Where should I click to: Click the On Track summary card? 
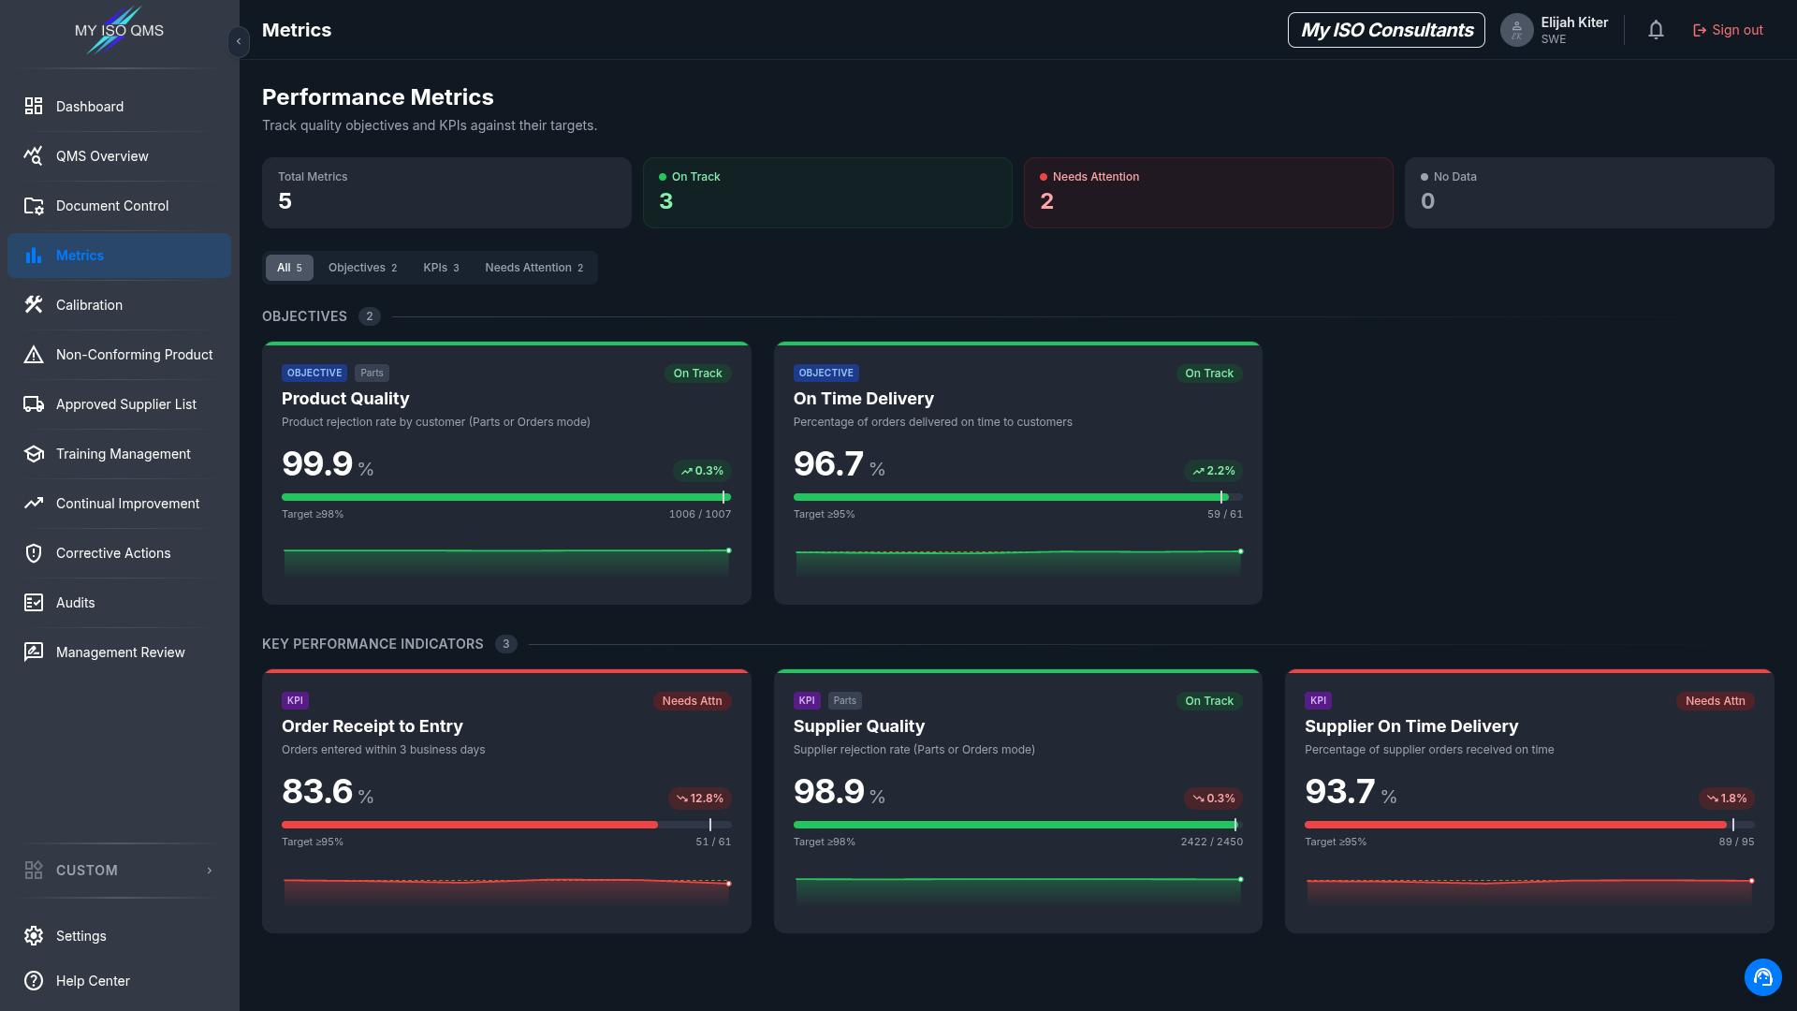pyautogui.click(x=827, y=193)
